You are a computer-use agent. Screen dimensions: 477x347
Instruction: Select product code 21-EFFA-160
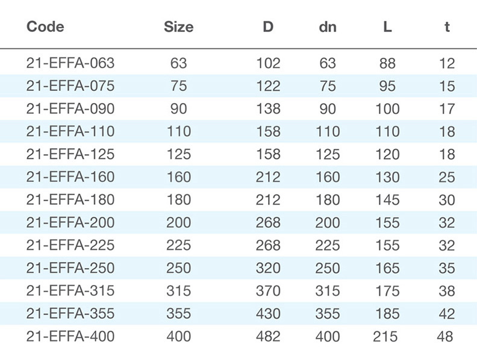[70, 177]
